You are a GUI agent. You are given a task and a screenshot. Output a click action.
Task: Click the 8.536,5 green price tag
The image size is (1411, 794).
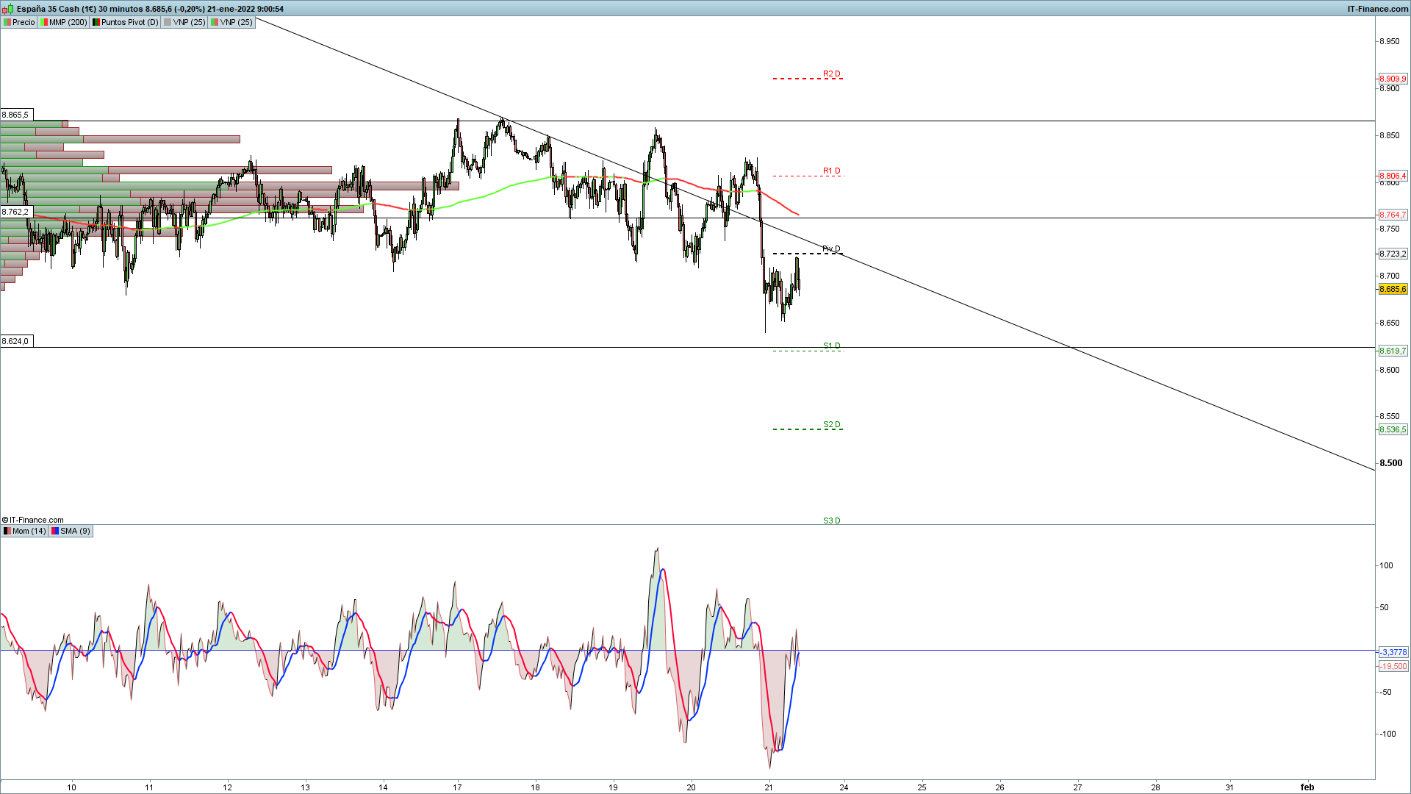(1393, 429)
